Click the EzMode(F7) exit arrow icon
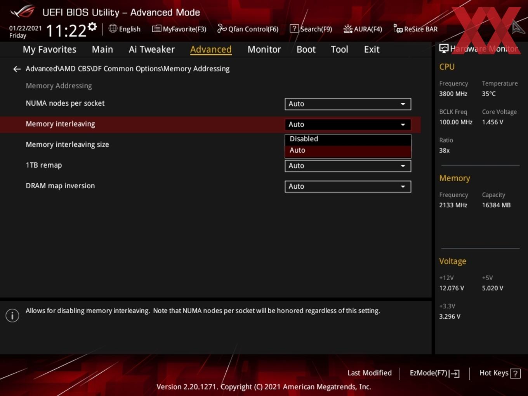This screenshot has height=396, width=528. 455,373
